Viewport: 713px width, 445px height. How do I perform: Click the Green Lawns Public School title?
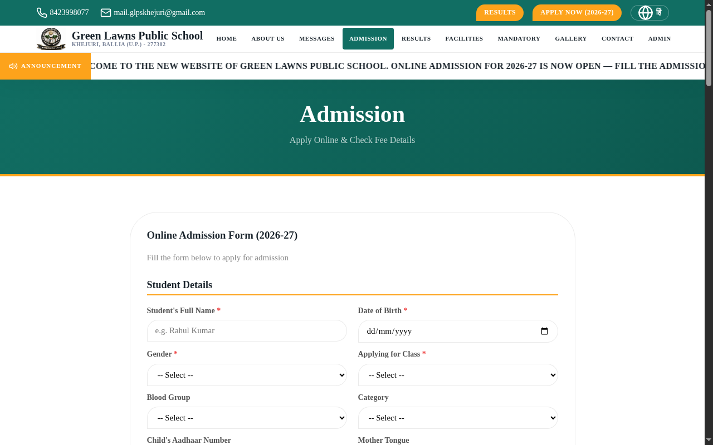coord(137,36)
